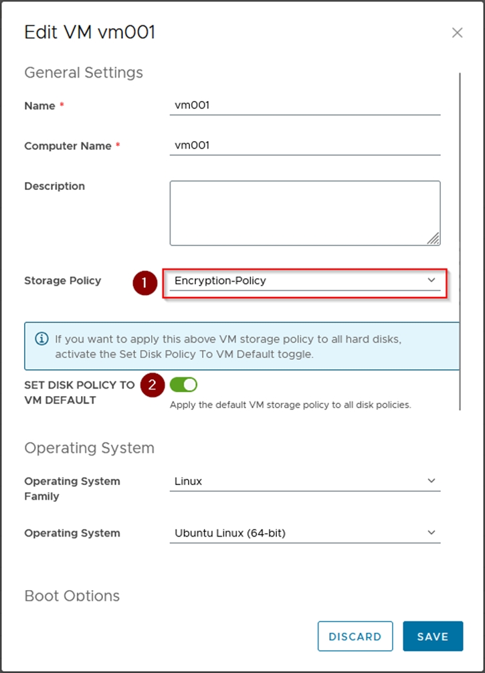The width and height of the screenshot is (485, 673).
Task: Click the Operating System section heading
Action: coord(89,448)
